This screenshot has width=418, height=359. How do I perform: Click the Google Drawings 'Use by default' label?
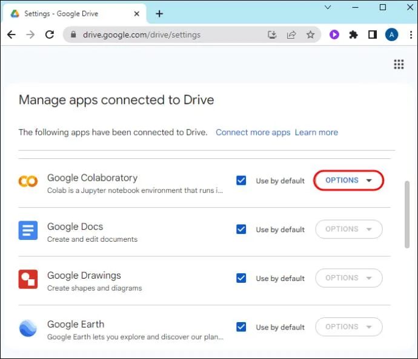point(280,279)
